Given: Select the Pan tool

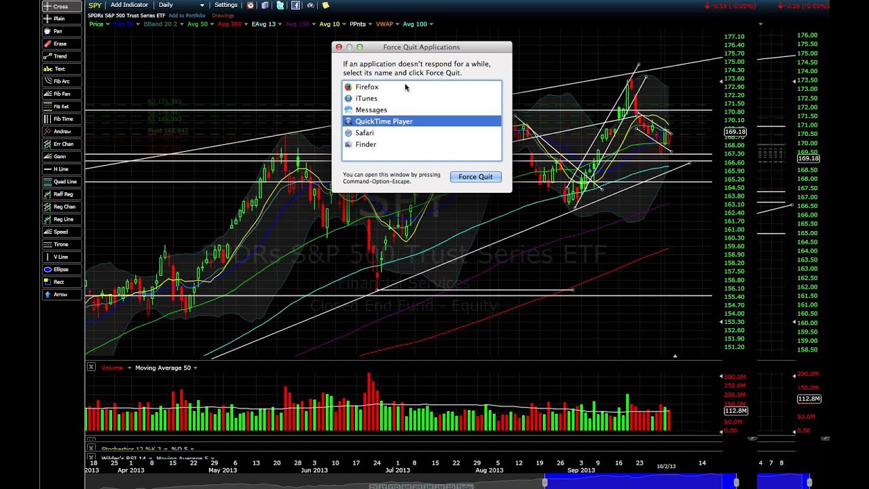Looking at the screenshot, I should tap(61, 31).
